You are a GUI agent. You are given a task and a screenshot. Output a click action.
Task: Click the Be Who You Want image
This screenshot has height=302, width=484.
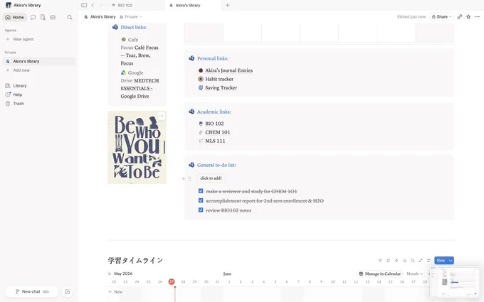click(137, 148)
